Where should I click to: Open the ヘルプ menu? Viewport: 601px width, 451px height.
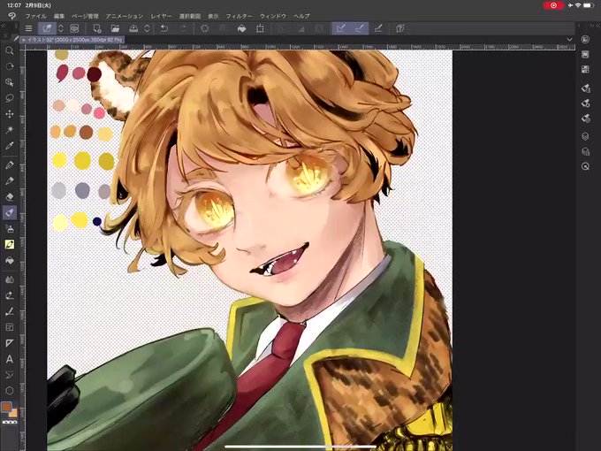pyautogui.click(x=301, y=16)
